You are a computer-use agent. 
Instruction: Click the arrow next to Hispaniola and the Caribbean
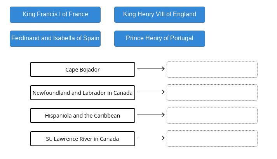coord(151,115)
